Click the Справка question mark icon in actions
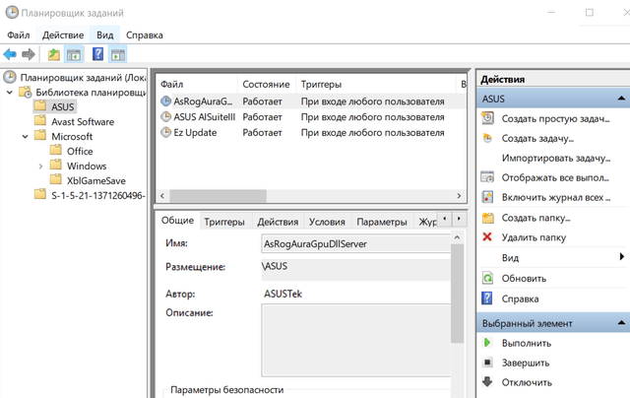The height and width of the screenshot is (398, 630). (487, 298)
